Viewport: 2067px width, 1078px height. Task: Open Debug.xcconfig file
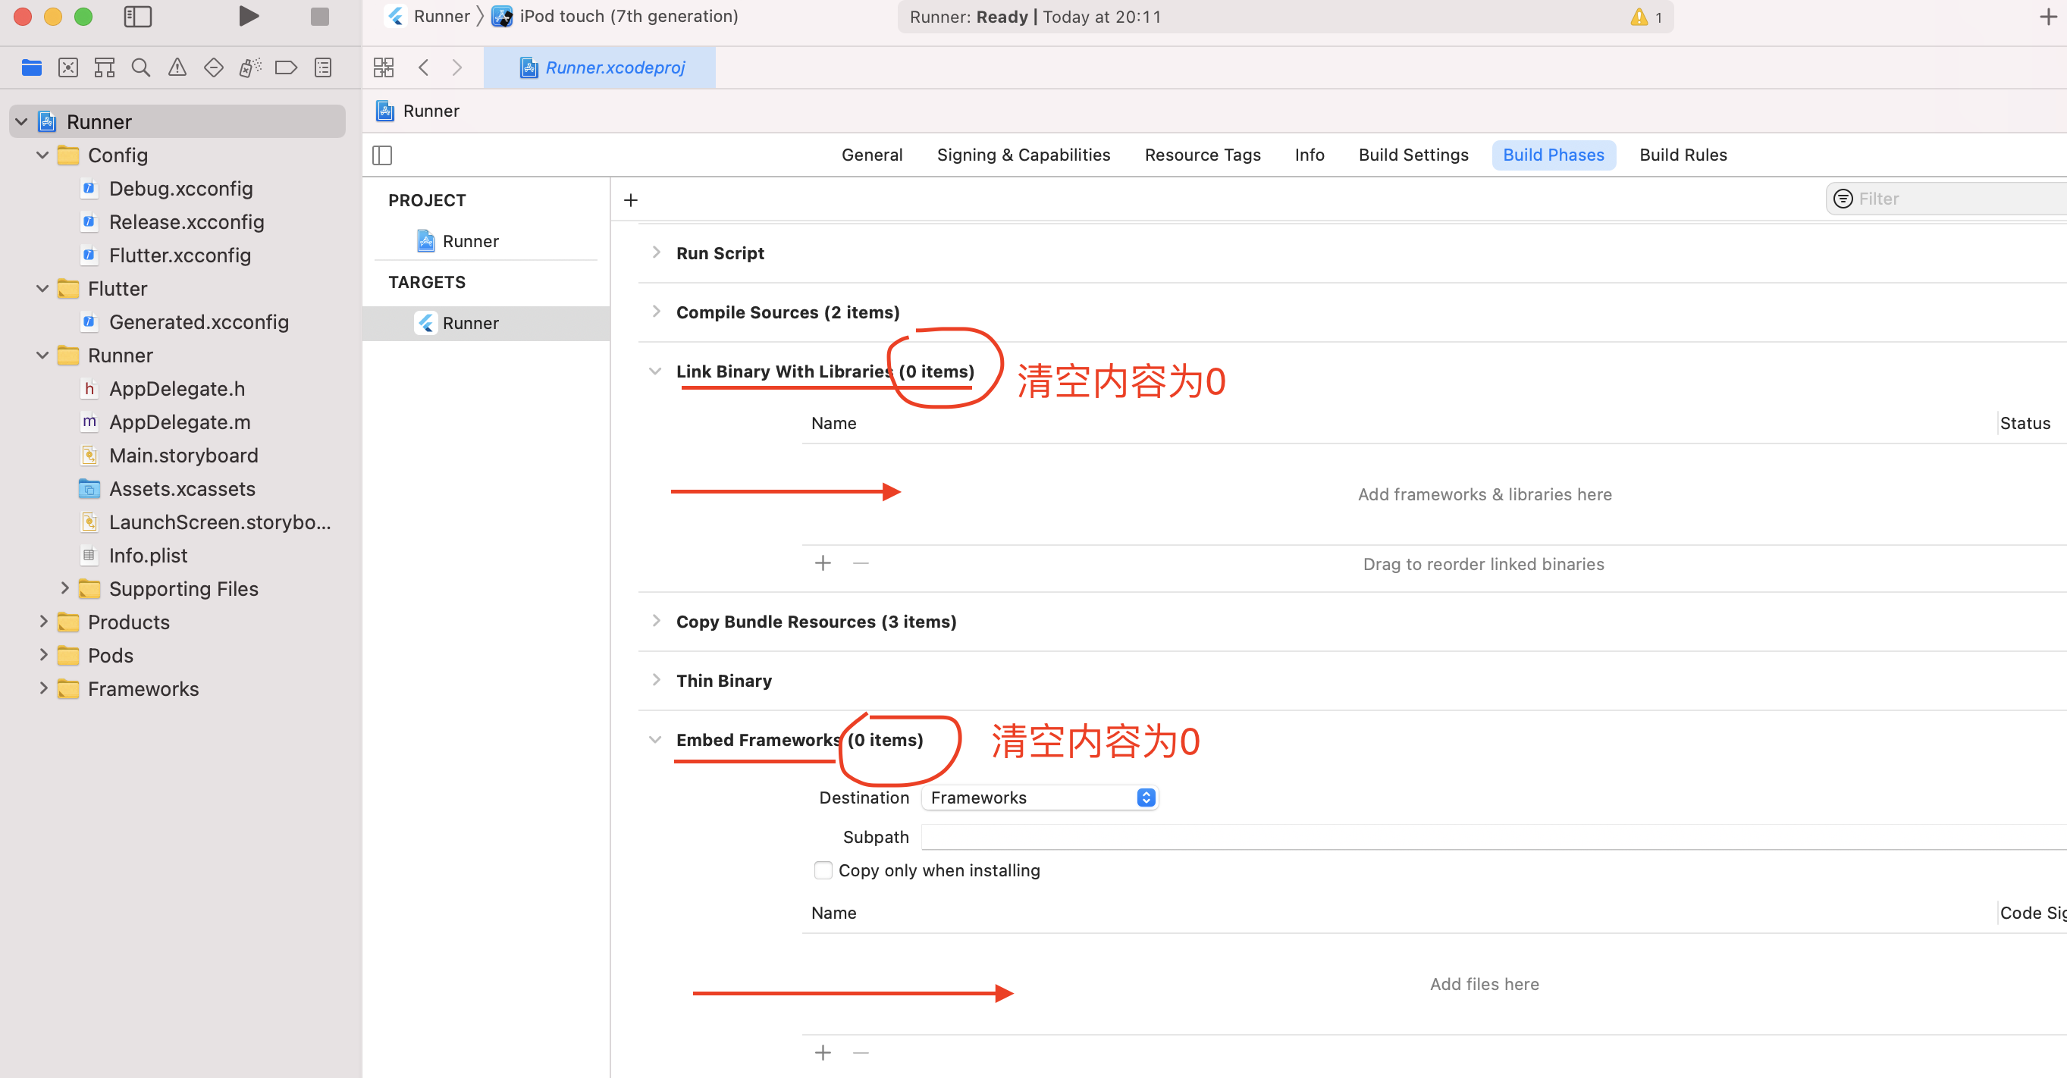180,189
